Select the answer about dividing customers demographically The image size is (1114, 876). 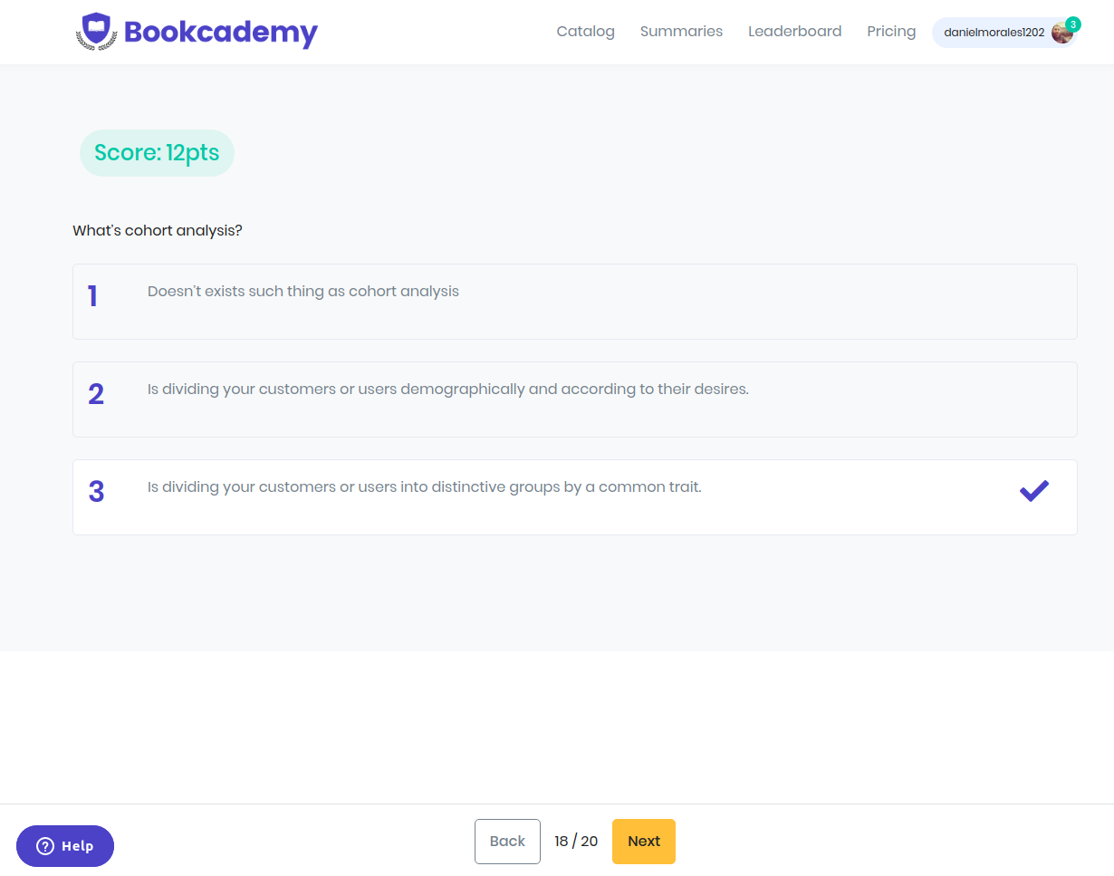(447, 389)
